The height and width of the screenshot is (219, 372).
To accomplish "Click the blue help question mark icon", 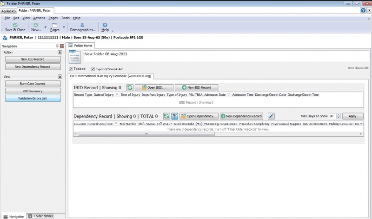I will [363, 10].
